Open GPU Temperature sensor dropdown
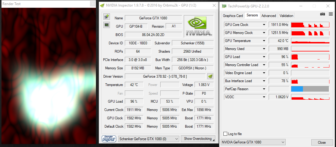The width and height of the screenshot is (336, 147). point(264,41)
